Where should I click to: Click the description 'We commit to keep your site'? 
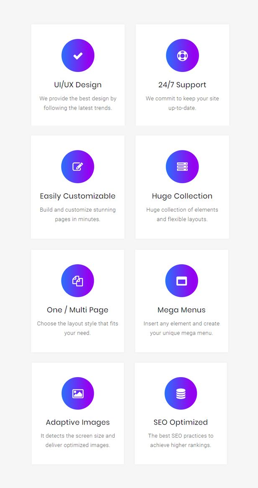(x=183, y=99)
